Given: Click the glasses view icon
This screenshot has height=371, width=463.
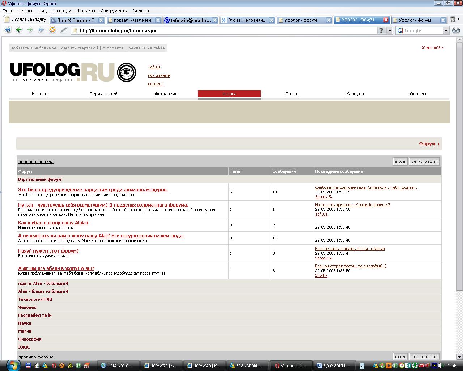Looking at the screenshot, I should (456, 30).
